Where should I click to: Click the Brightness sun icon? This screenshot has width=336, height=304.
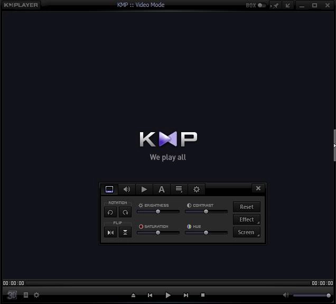pyautogui.click(x=141, y=205)
